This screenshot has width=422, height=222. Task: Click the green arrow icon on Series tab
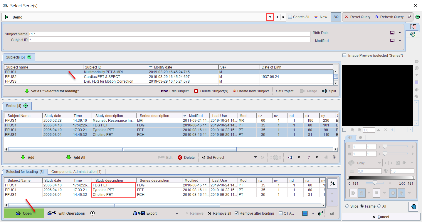[x=26, y=106]
